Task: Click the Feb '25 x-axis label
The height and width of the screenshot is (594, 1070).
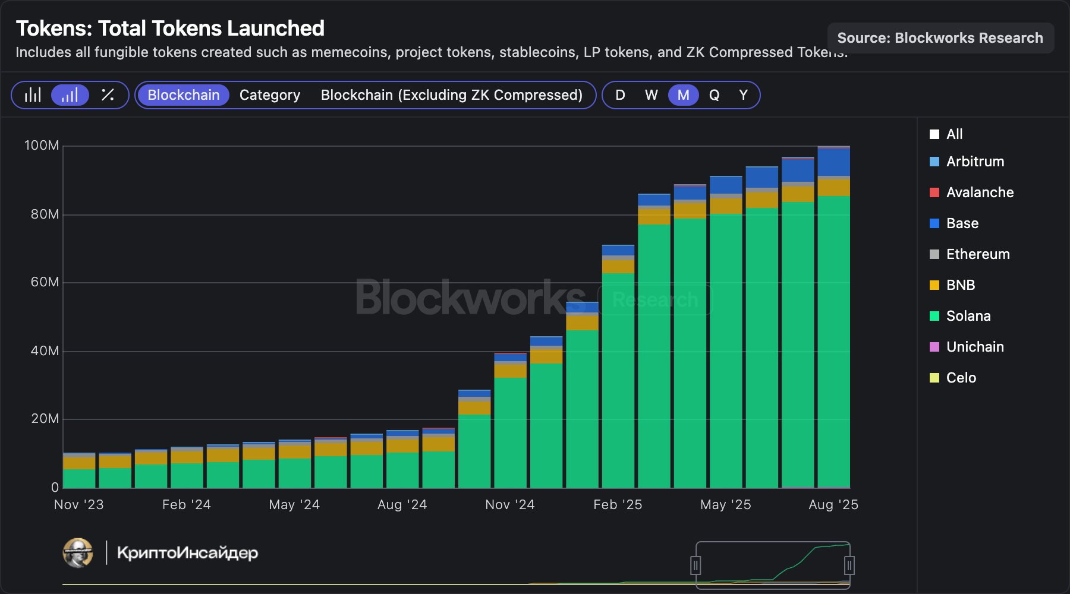Action: tap(618, 505)
